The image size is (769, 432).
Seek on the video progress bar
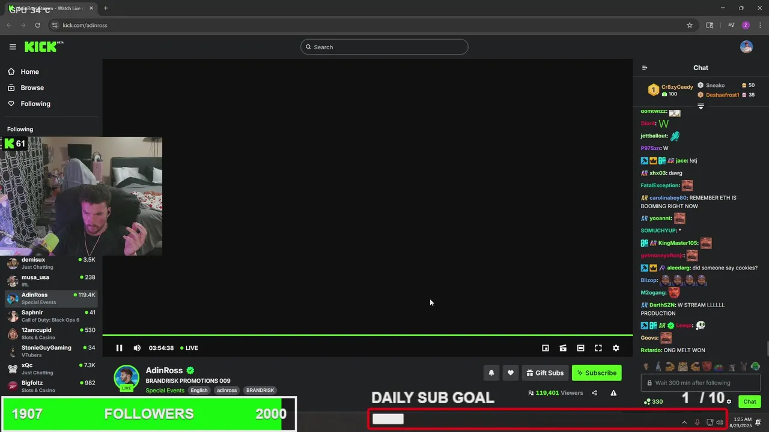pos(367,335)
